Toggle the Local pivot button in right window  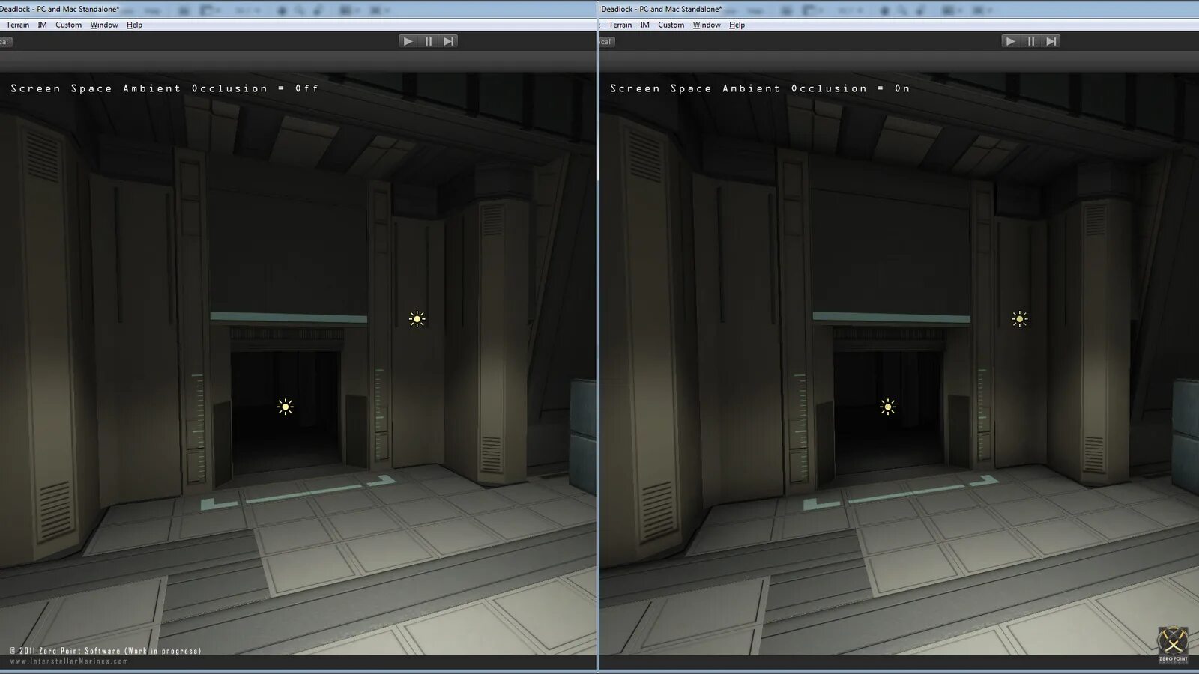(x=607, y=42)
